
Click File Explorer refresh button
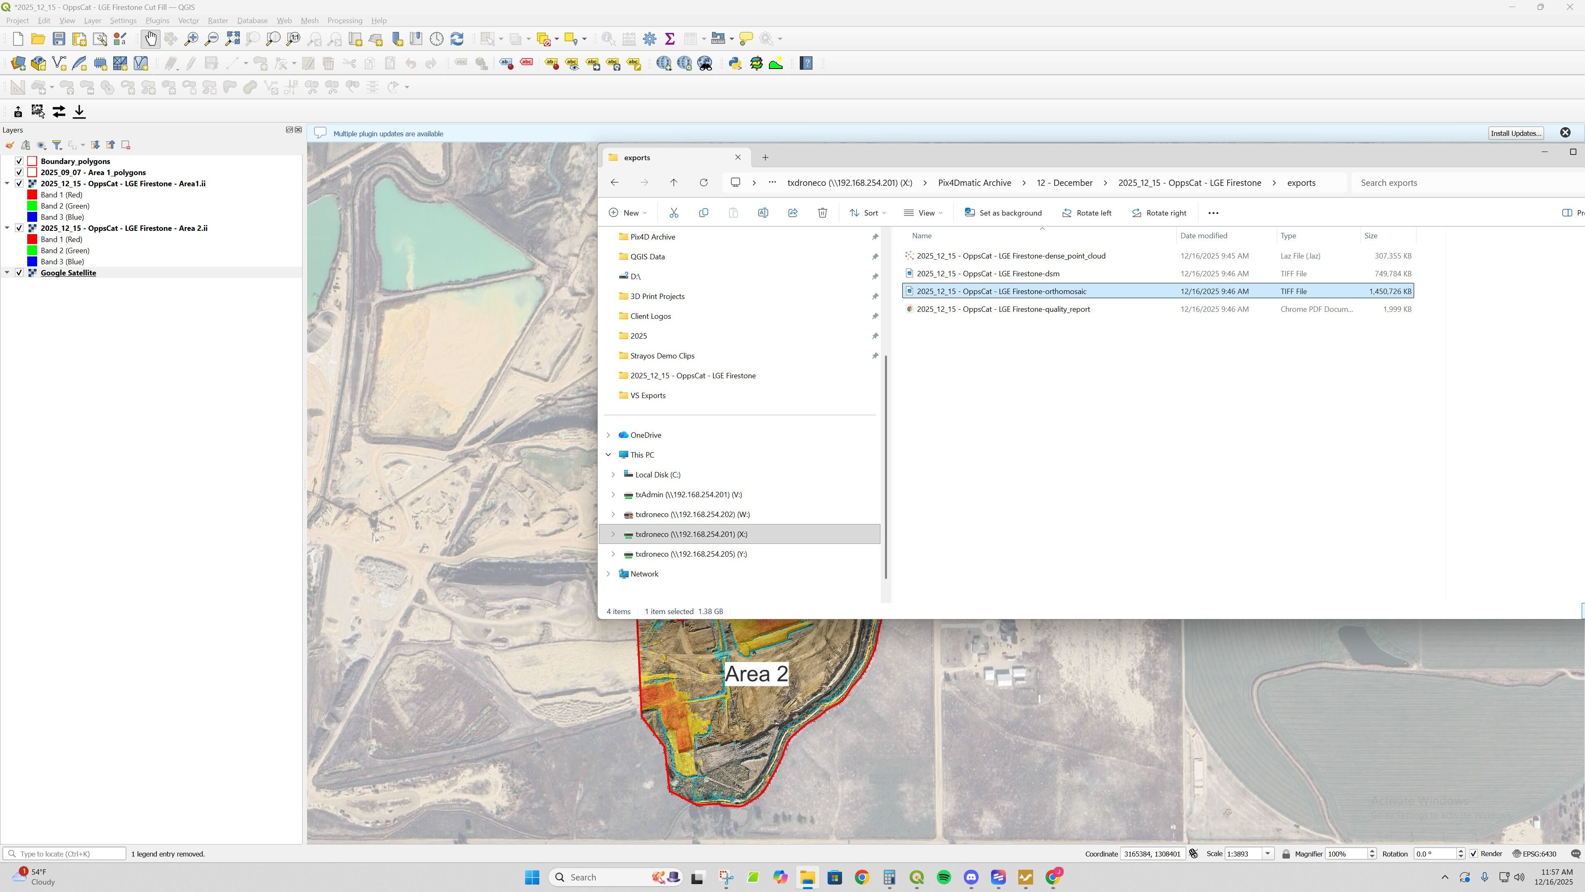pyautogui.click(x=704, y=183)
